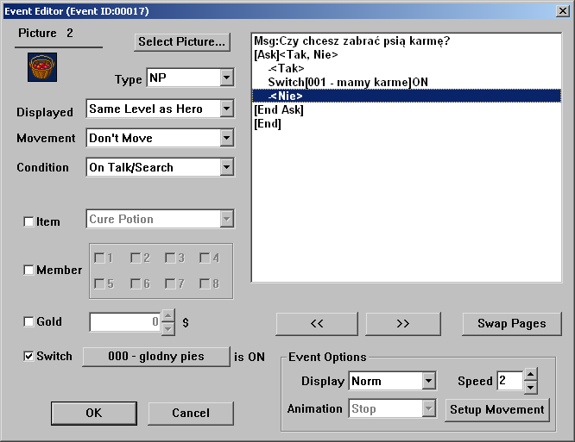Click the Setup Movement button

[x=497, y=409]
